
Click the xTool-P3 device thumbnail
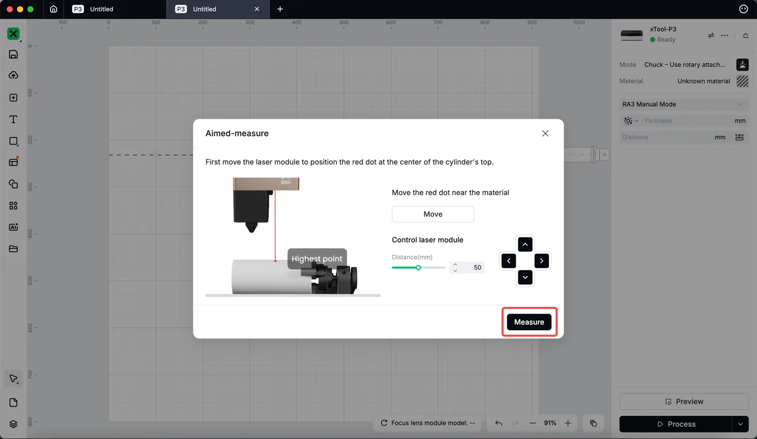click(x=632, y=36)
